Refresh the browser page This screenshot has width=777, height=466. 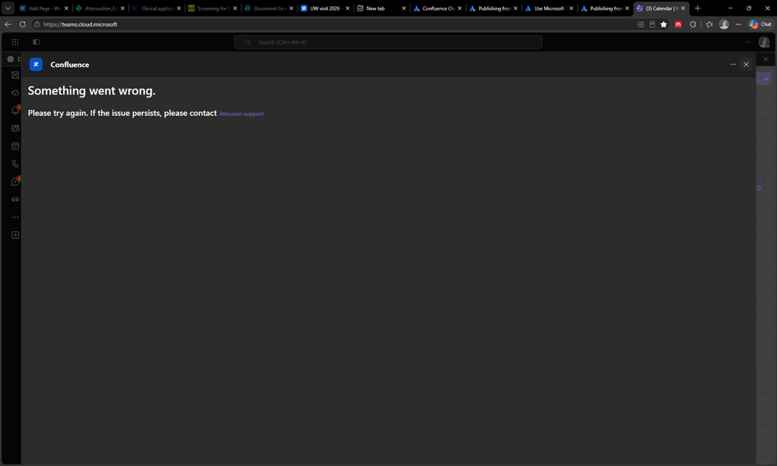pos(23,24)
